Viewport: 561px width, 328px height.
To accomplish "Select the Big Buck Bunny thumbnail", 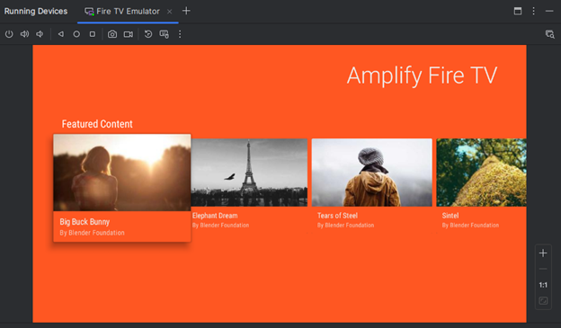I will (122, 173).
